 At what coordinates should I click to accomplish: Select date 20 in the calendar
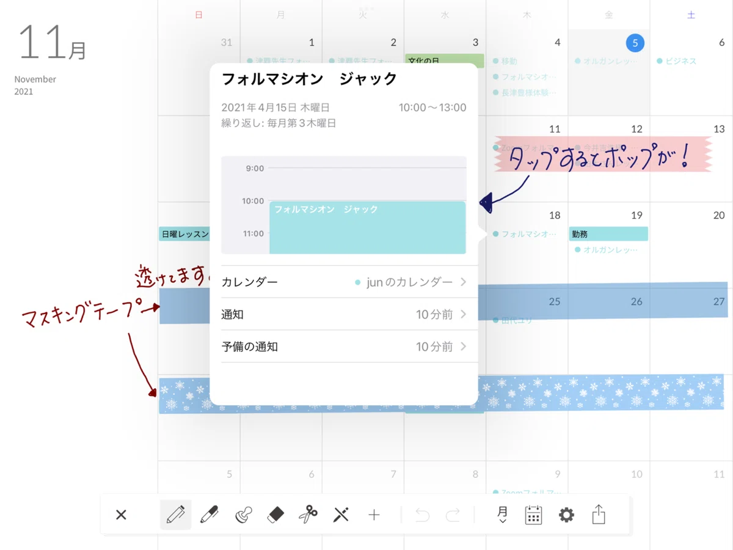tap(719, 215)
